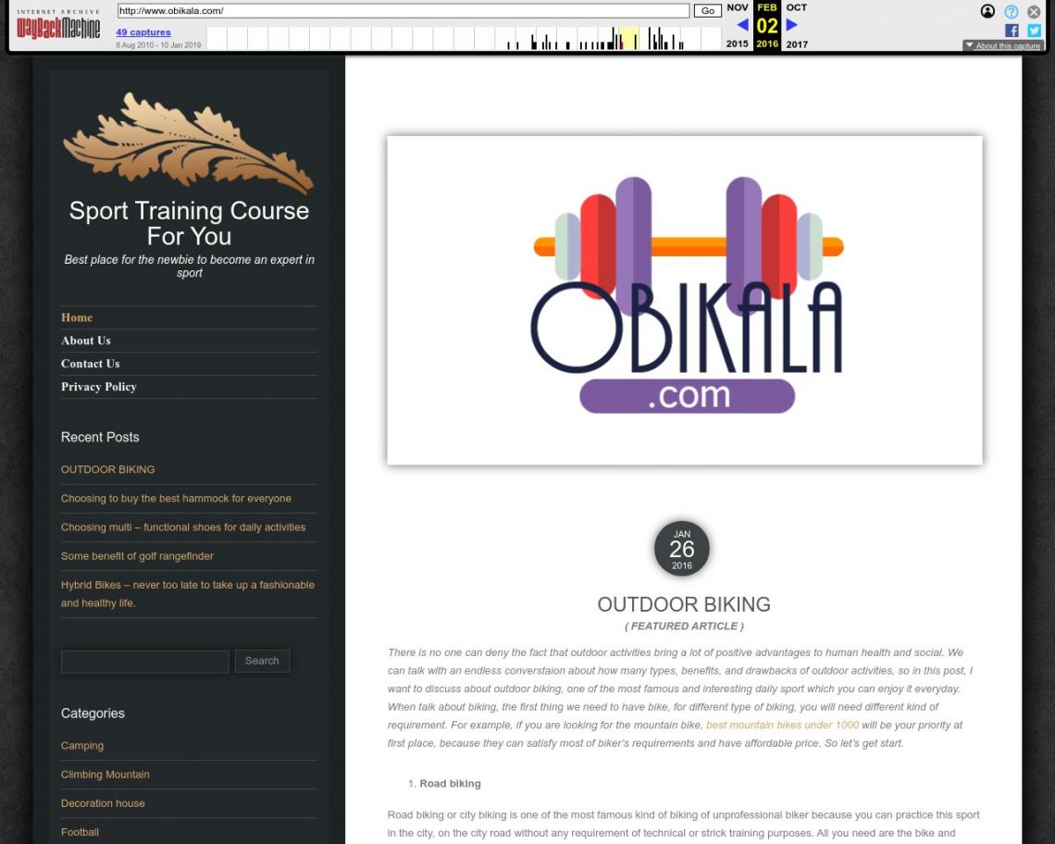Open Choosing to buy the best hammock post

pyautogui.click(x=176, y=498)
